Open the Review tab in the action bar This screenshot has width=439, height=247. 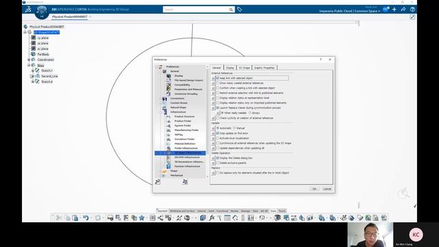pyautogui.click(x=235, y=211)
